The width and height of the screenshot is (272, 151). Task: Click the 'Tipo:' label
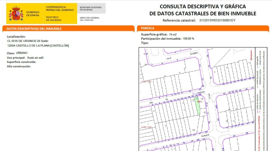(x=145, y=43)
